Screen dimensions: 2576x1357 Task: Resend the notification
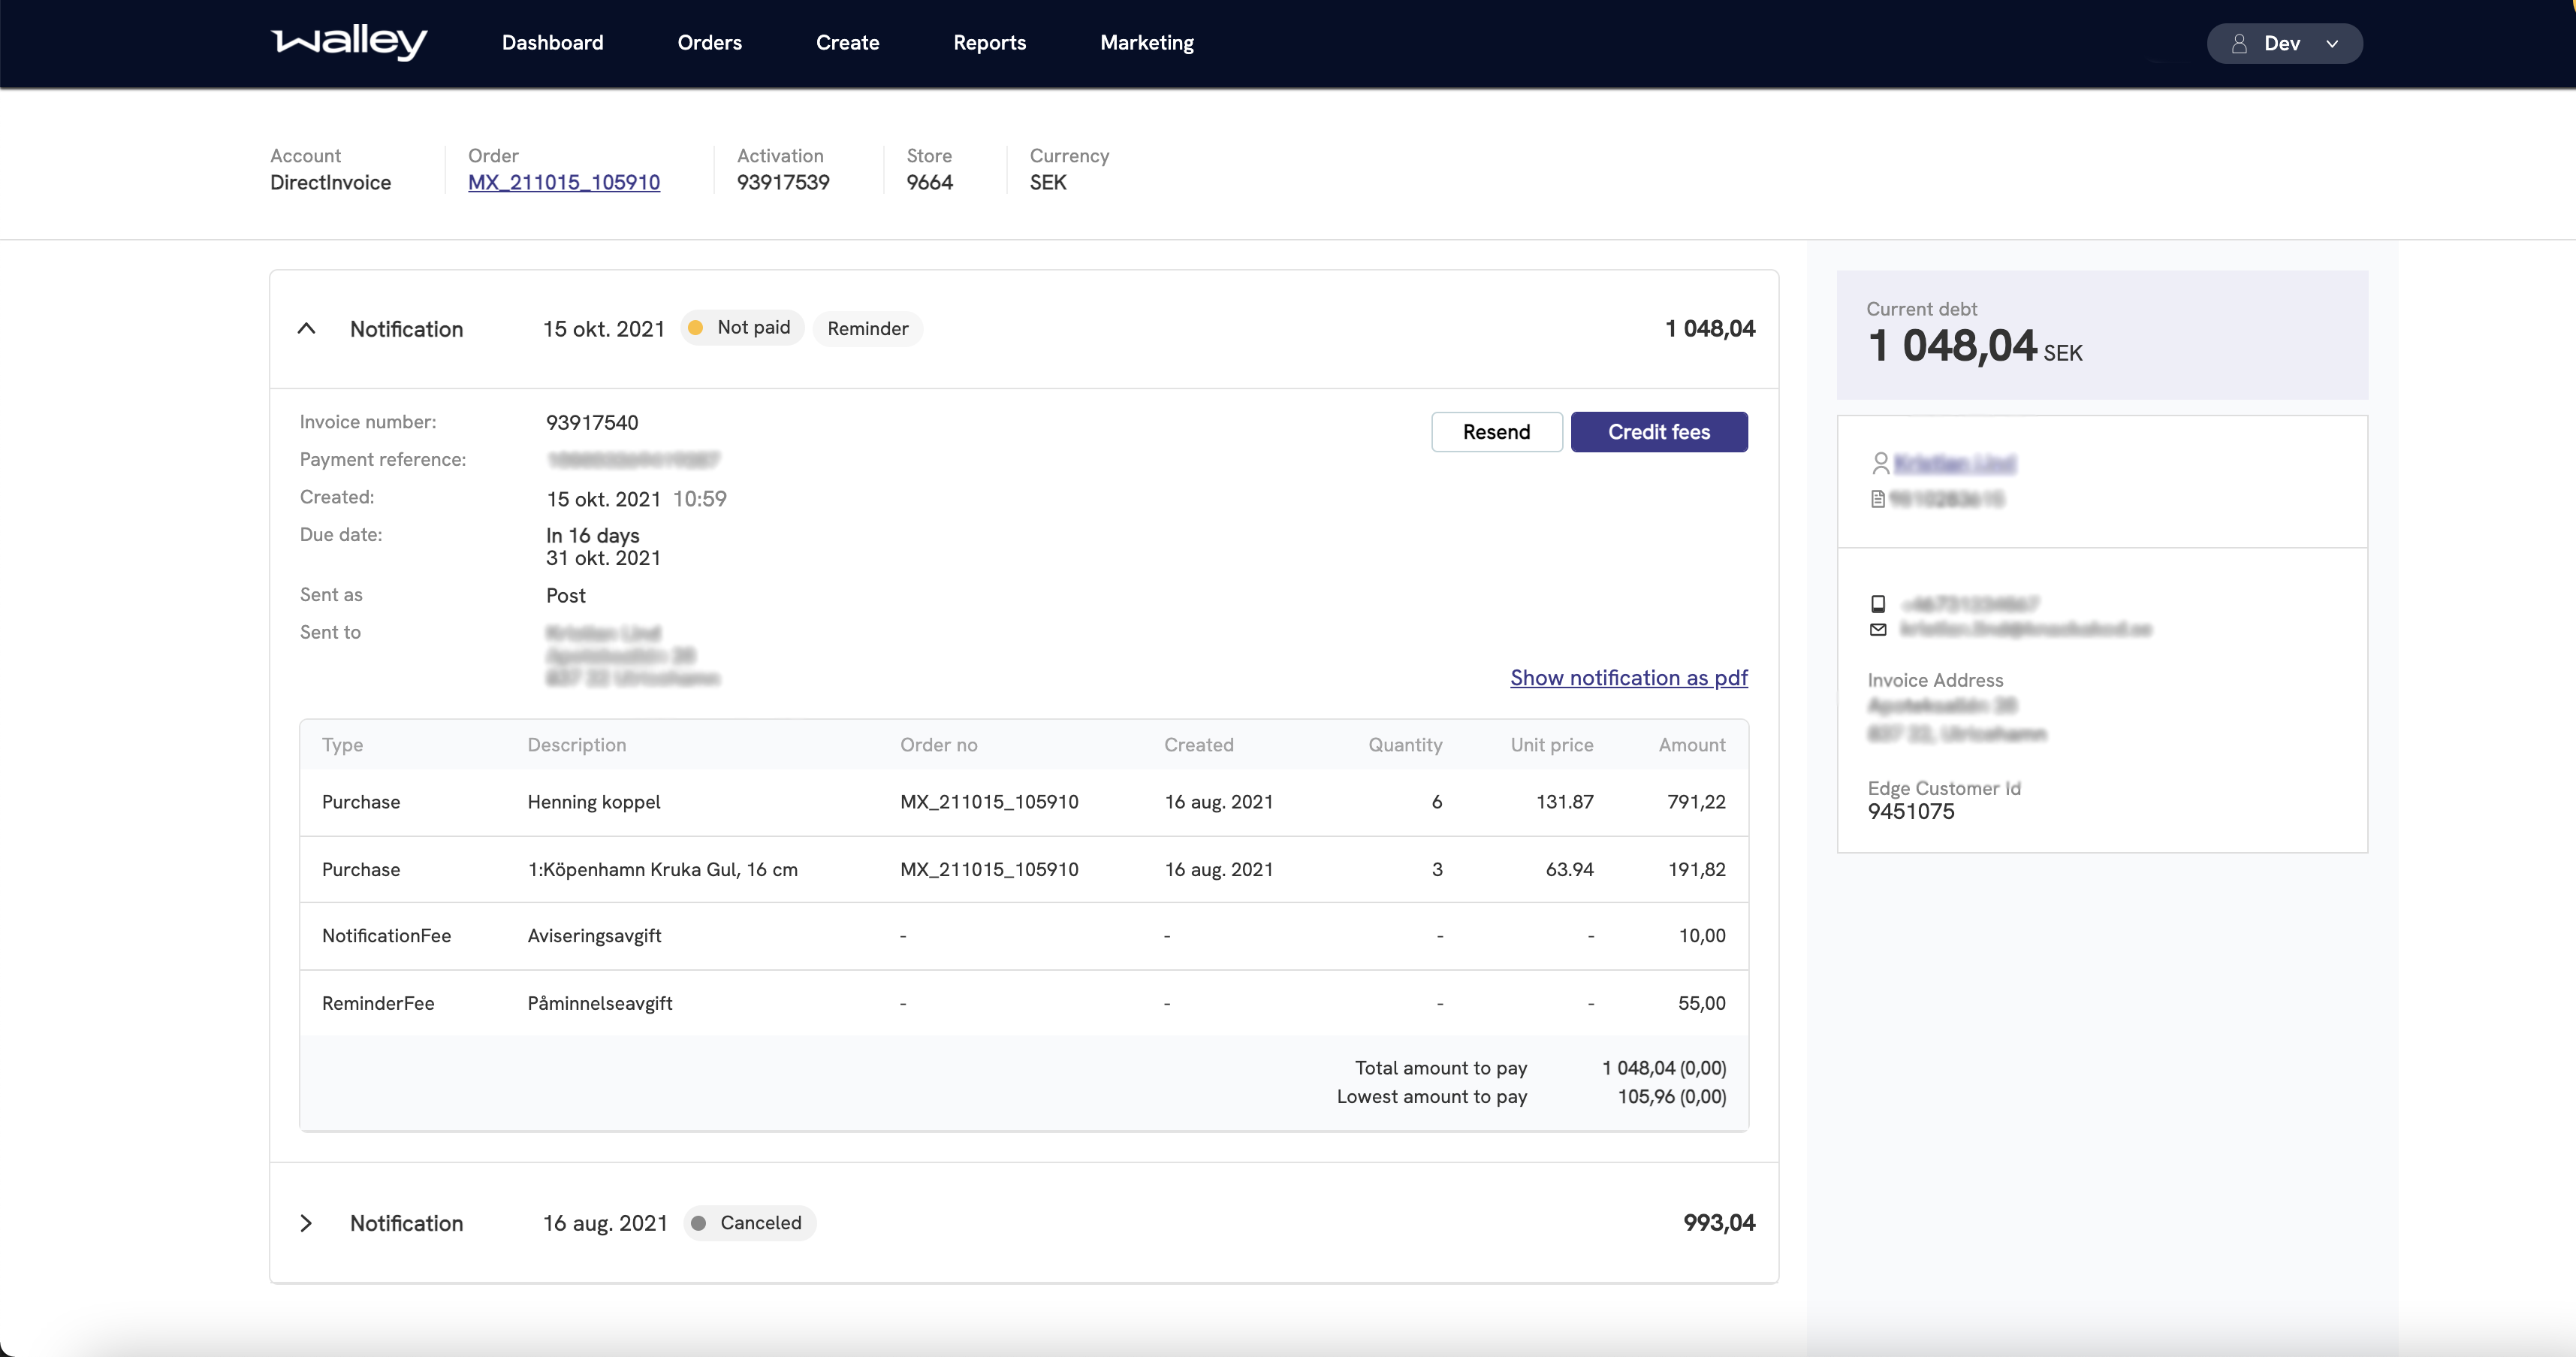click(x=1496, y=431)
